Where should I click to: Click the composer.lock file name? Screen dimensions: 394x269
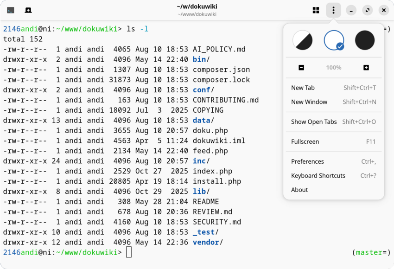[222, 80]
